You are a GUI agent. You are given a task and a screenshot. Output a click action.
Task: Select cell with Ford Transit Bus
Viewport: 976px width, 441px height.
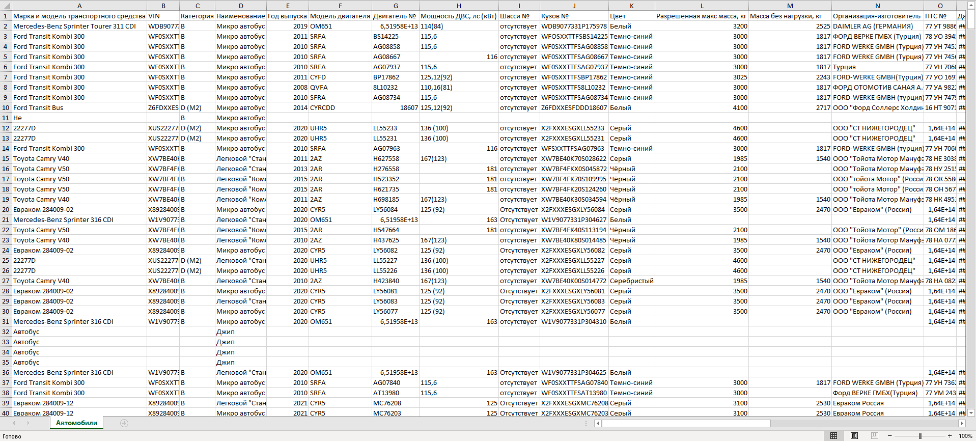(79, 107)
